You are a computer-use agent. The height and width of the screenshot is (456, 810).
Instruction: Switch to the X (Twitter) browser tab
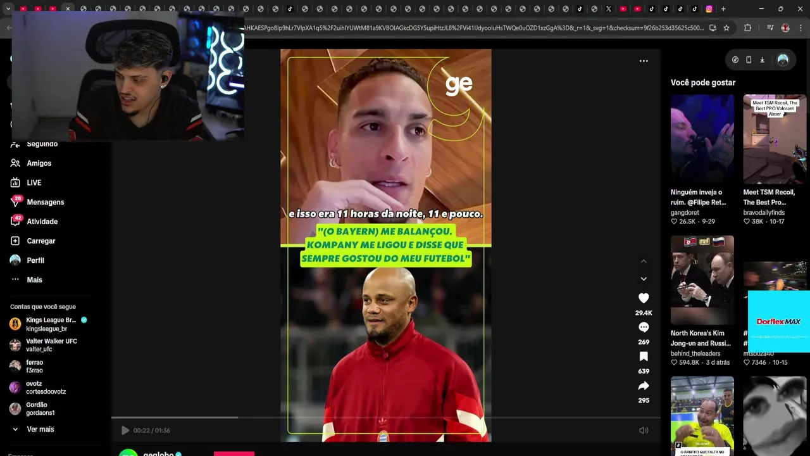click(609, 9)
